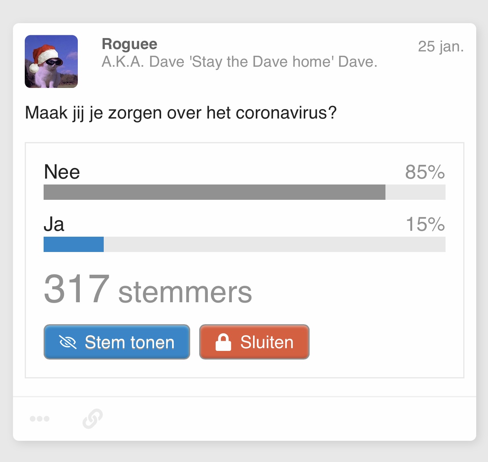This screenshot has height=462, width=488.
Task: Click the 25 jan. post date
Action: point(441,46)
